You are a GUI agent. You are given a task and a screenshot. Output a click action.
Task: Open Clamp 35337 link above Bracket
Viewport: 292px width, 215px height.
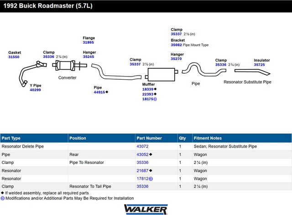[176, 34]
